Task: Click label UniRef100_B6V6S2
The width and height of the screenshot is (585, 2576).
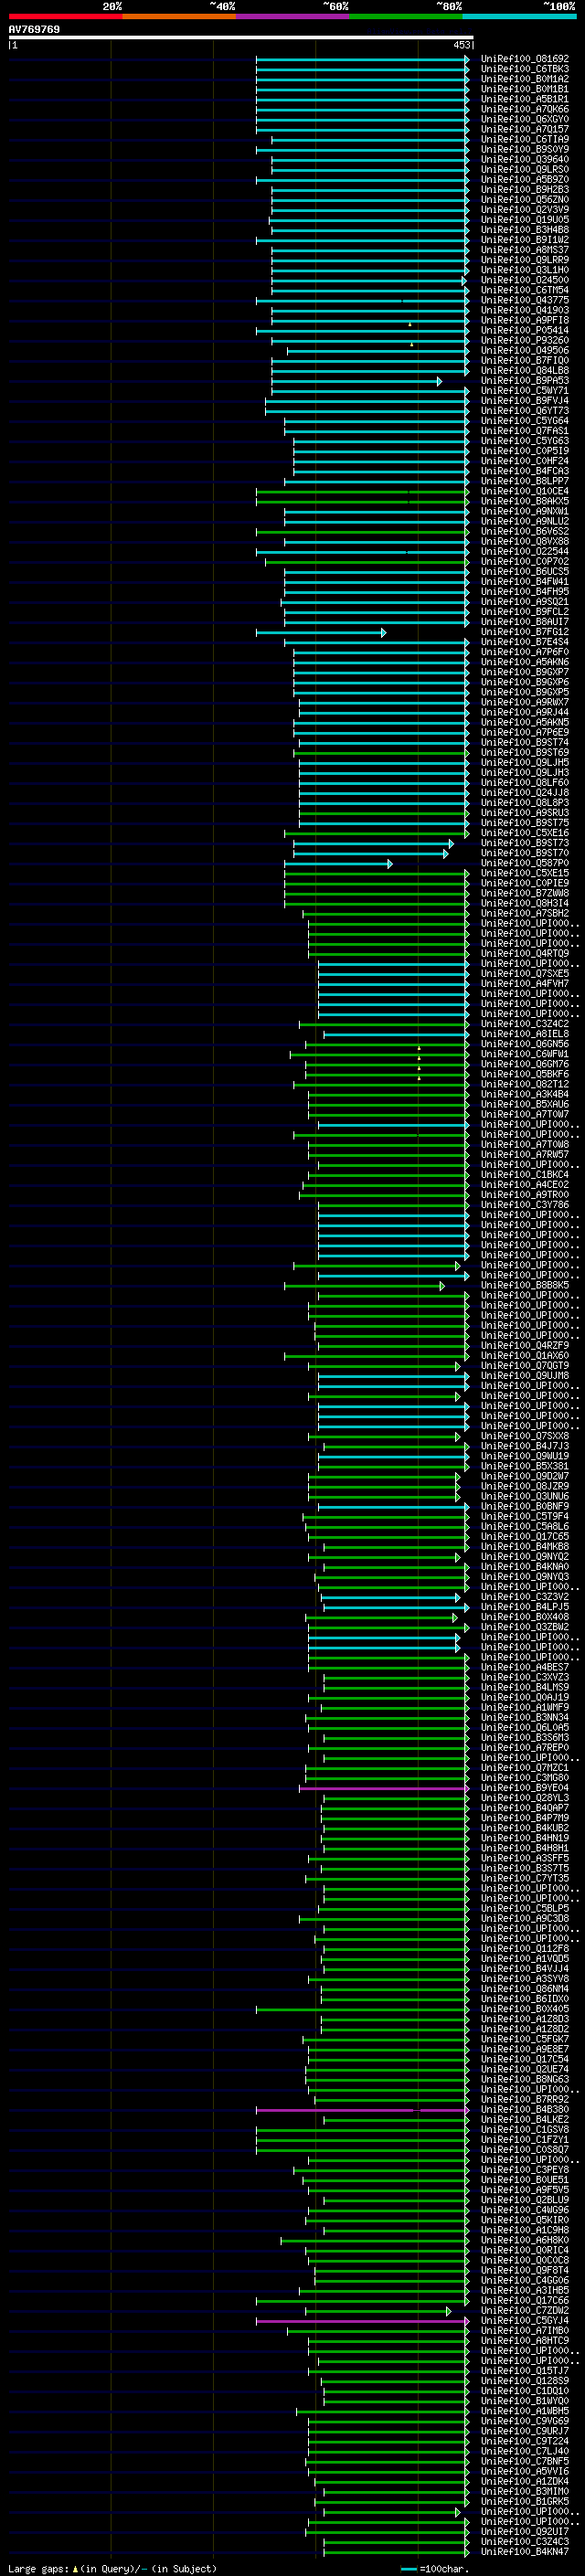Action: 524,531
